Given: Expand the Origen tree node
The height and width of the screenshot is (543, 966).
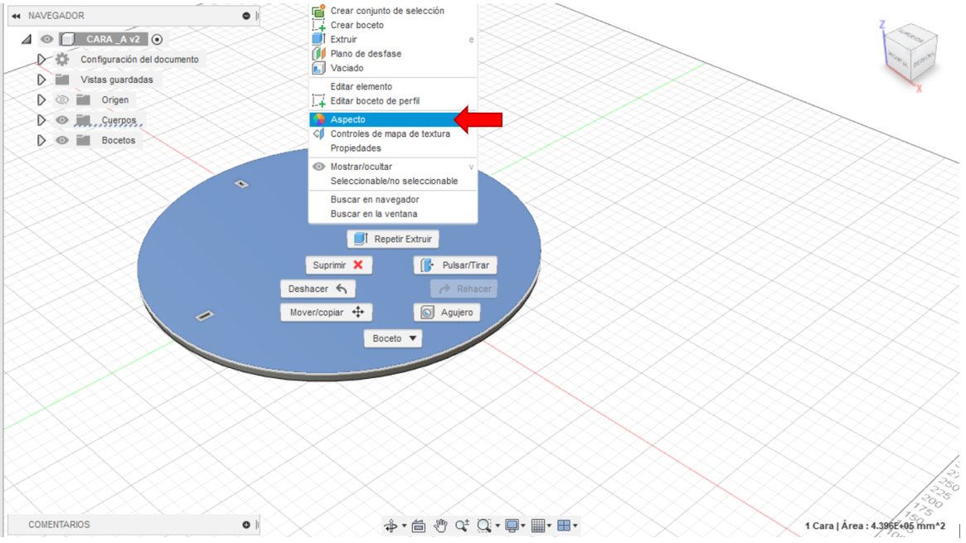Looking at the screenshot, I should pyautogui.click(x=41, y=99).
